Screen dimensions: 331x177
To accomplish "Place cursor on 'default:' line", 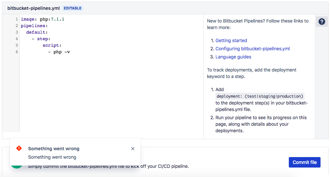I will tap(37, 32).
